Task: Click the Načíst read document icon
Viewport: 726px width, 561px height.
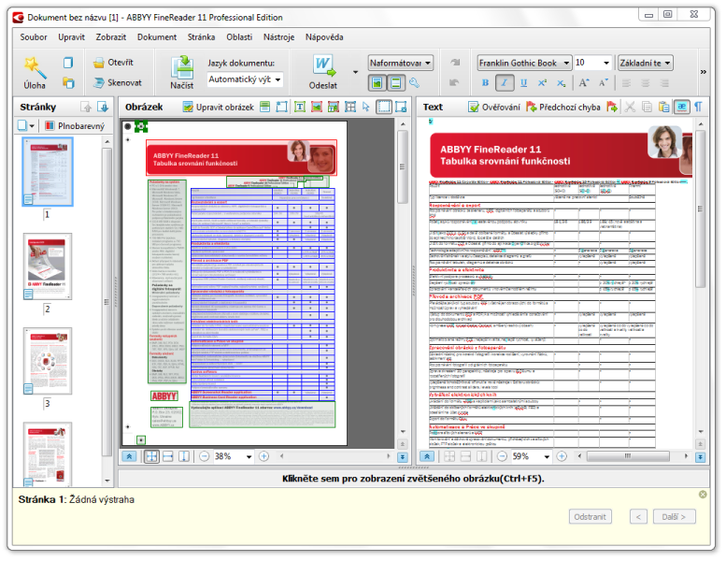Action: tap(181, 69)
